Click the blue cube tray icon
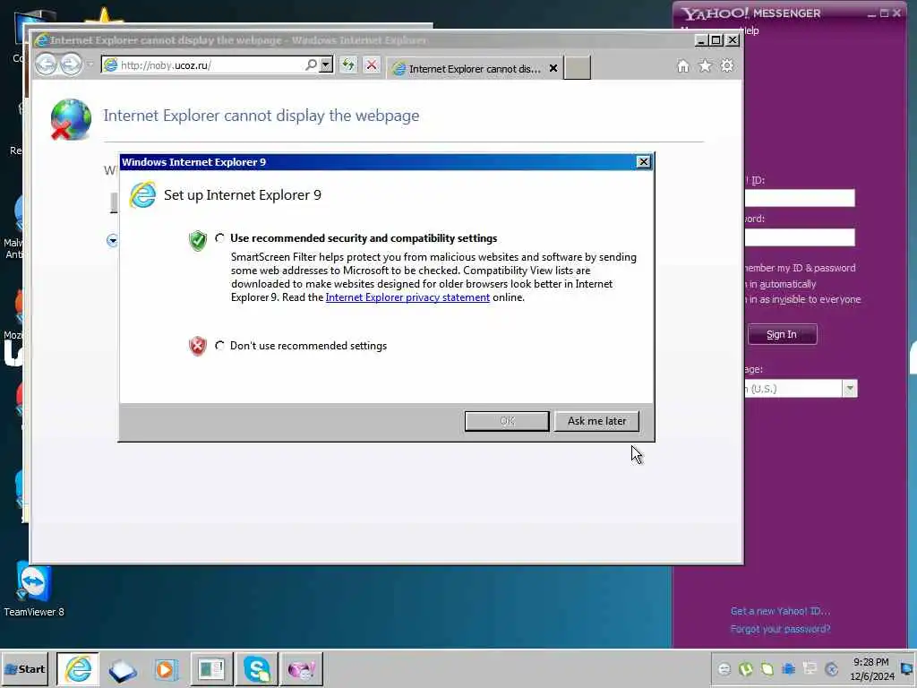 pos(788,668)
